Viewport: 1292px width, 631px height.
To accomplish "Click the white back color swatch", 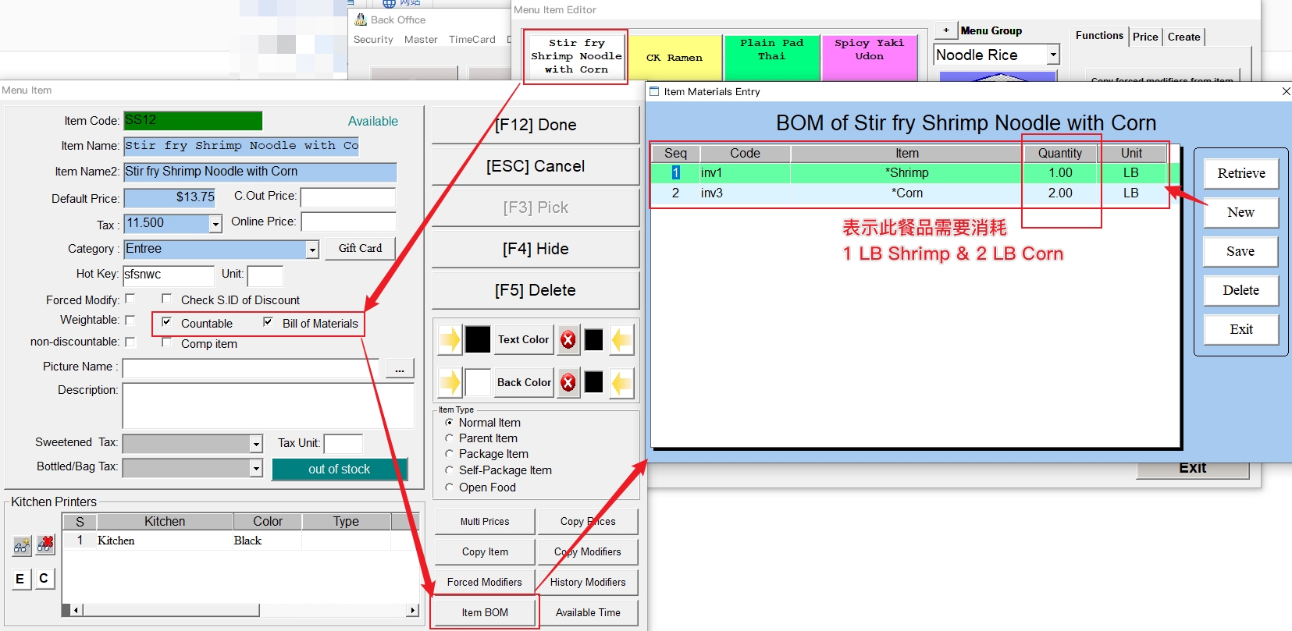I will coord(478,382).
